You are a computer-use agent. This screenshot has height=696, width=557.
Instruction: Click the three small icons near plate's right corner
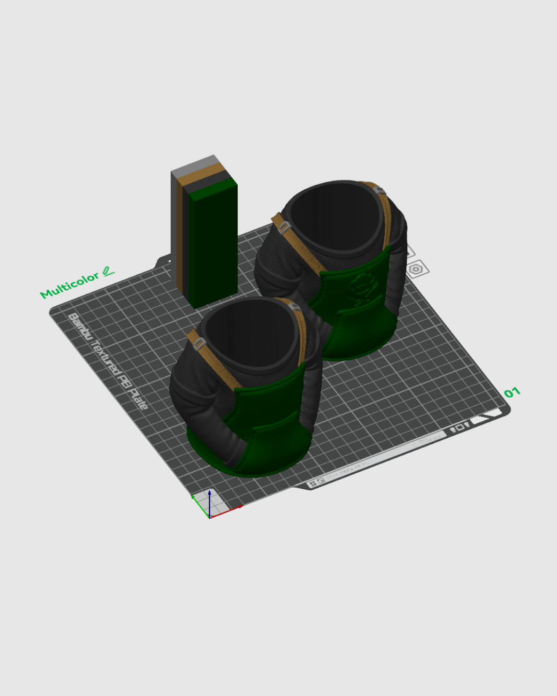pyautogui.click(x=459, y=427)
